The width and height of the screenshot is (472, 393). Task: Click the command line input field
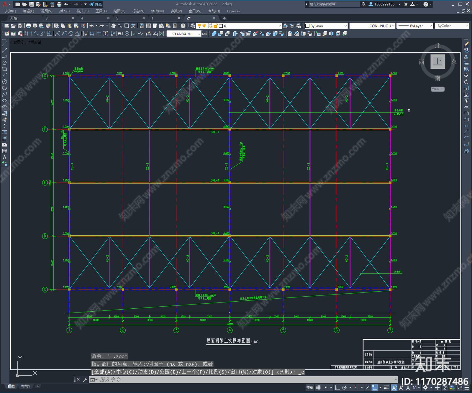(236, 380)
